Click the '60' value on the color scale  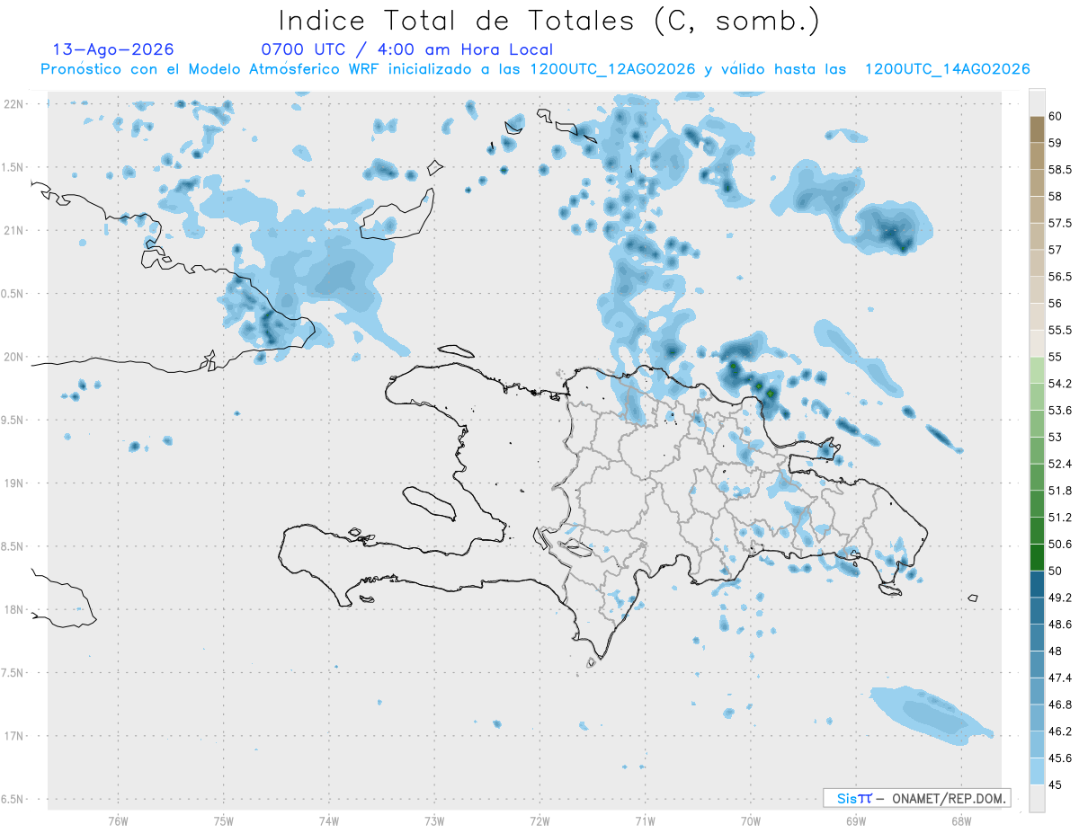coord(1056,116)
